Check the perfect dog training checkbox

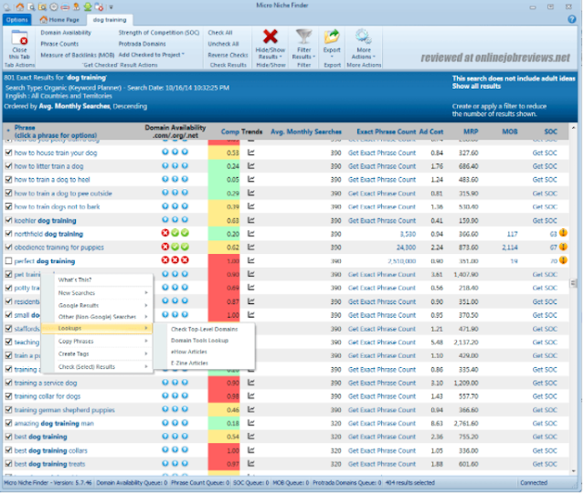click(x=8, y=261)
